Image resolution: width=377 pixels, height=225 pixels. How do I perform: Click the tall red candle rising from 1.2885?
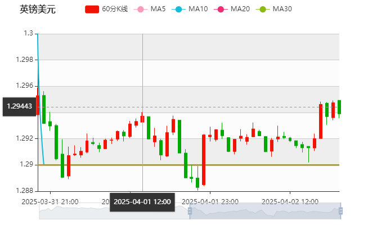pos(204,160)
